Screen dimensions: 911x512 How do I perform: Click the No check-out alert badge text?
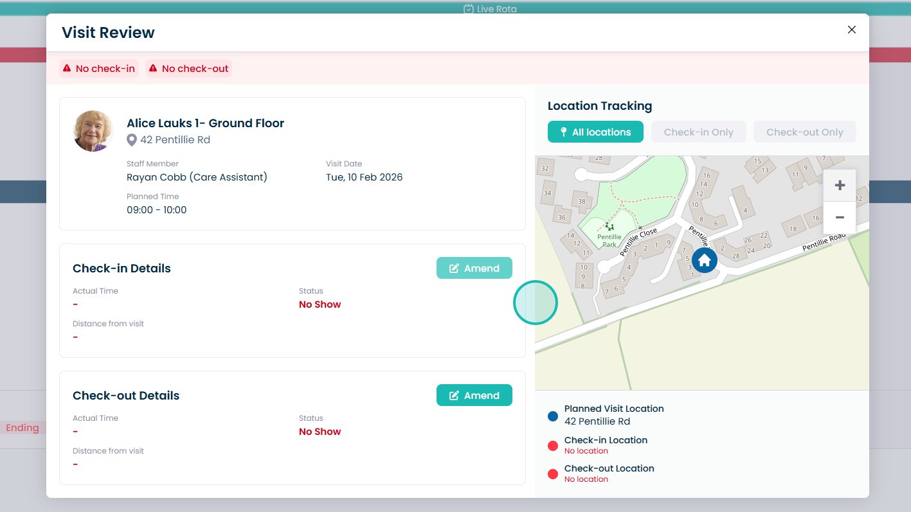[195, 69]
